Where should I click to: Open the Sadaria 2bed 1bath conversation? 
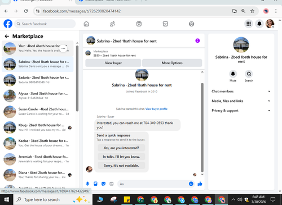pos(38,80)
